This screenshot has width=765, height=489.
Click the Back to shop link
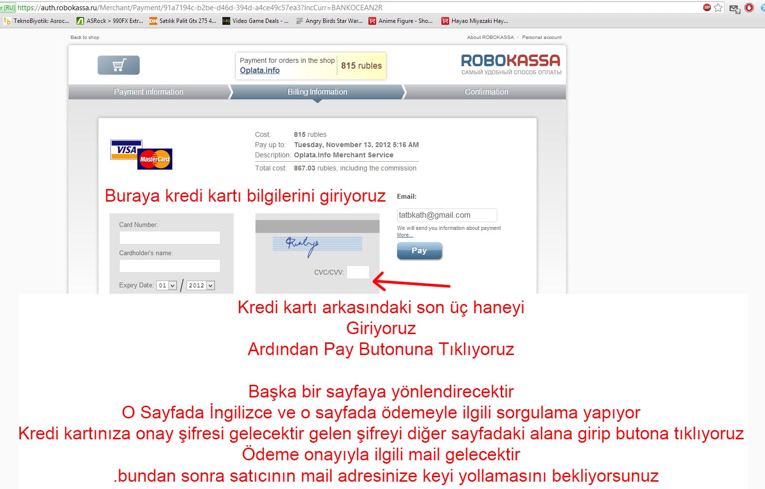pos(85,38)
